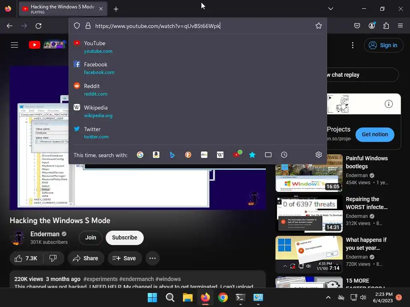
Task: Open Firefox account icon
Action: click(x=372, y=25)
